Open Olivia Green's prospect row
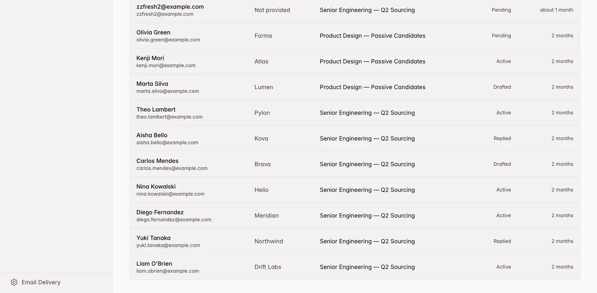The image size is (597, 293). point(355,36)
